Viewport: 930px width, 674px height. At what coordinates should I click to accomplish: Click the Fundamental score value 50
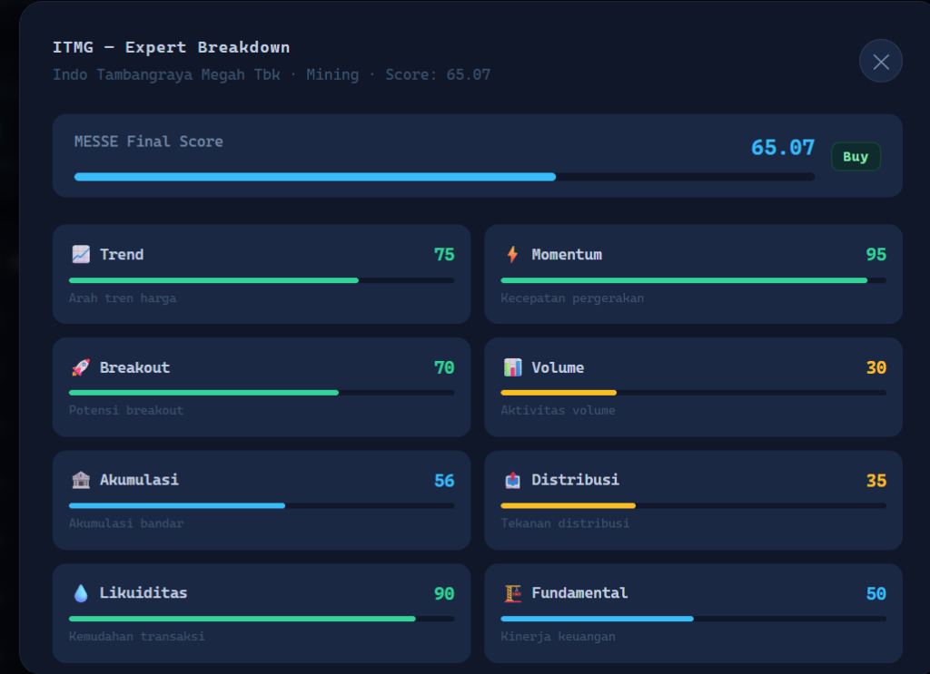(876, 594)
